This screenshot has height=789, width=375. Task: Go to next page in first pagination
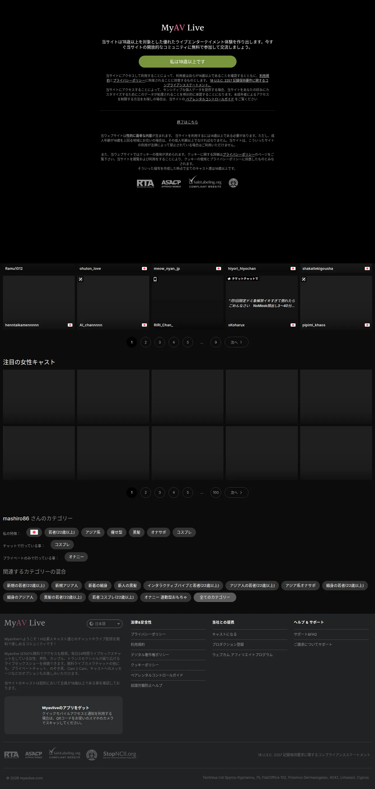[x=236, y=342]
